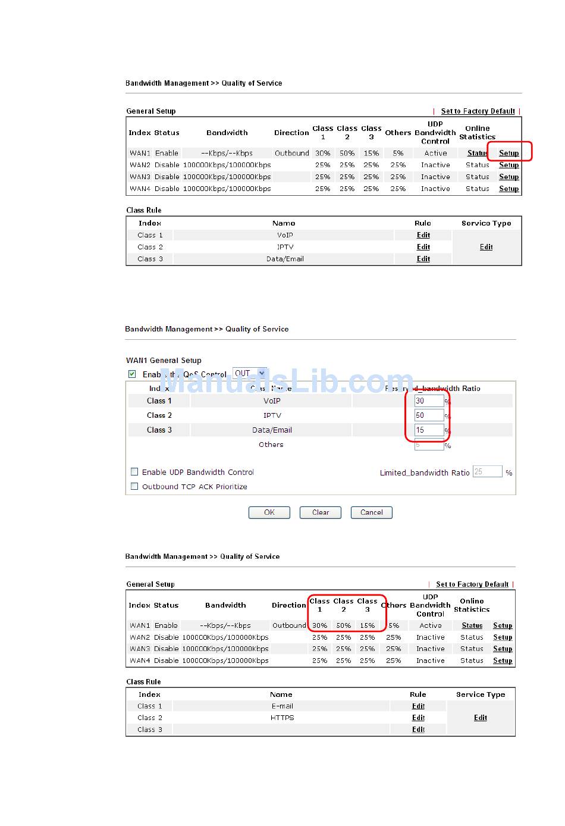This screenshot has height=826, width=565.
Task: Edit the HTTPS class rule
Action: (419, 718)
